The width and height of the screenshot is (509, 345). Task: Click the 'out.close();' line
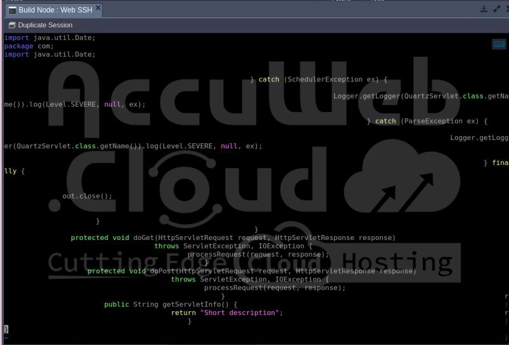(x=87, y=196)
